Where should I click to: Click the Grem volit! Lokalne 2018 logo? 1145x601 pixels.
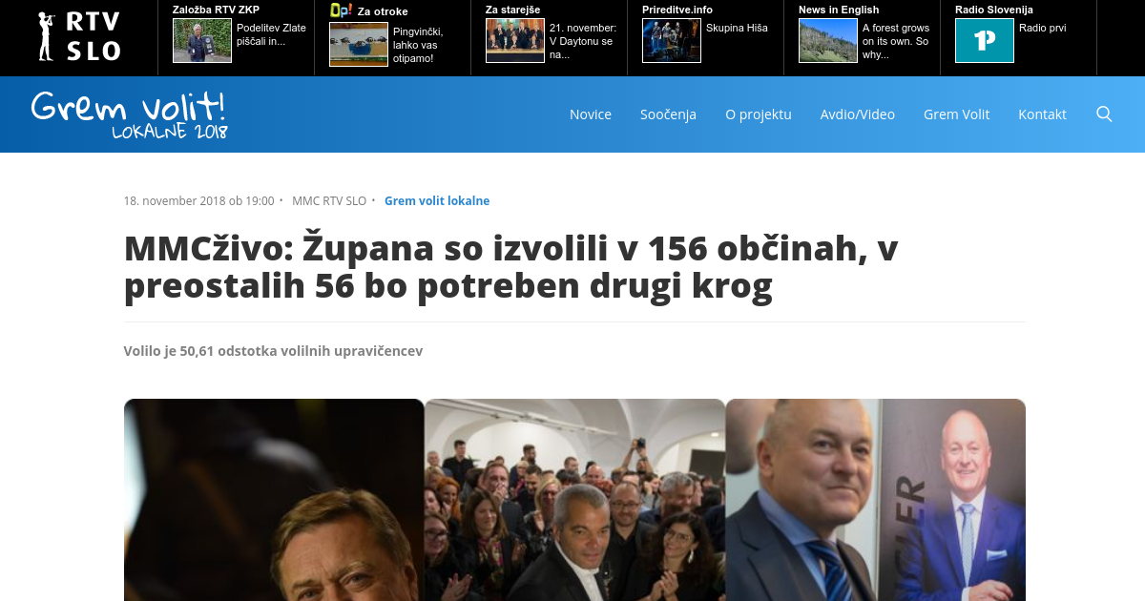click(129, 114)
